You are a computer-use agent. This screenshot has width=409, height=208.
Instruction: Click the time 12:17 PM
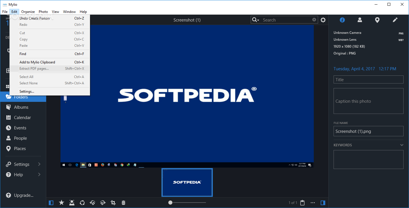(387, 69)
